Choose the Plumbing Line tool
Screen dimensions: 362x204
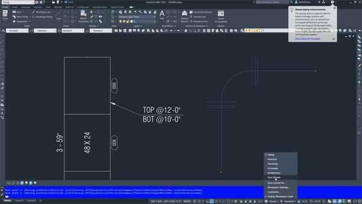pyautogui.click(x=41, y=12)
